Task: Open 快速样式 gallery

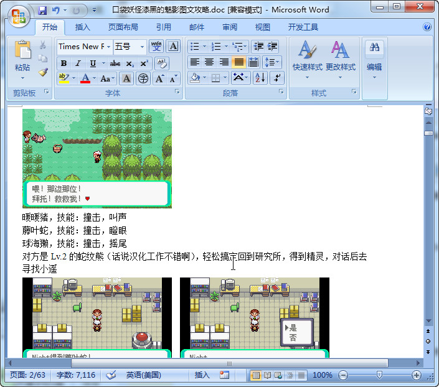Action: pos(308,60)
